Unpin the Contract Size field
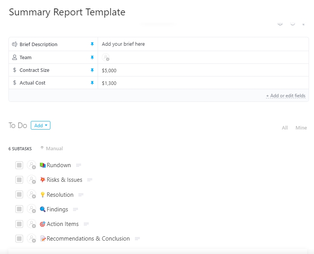The image size is (314, 254). [92, 70]
